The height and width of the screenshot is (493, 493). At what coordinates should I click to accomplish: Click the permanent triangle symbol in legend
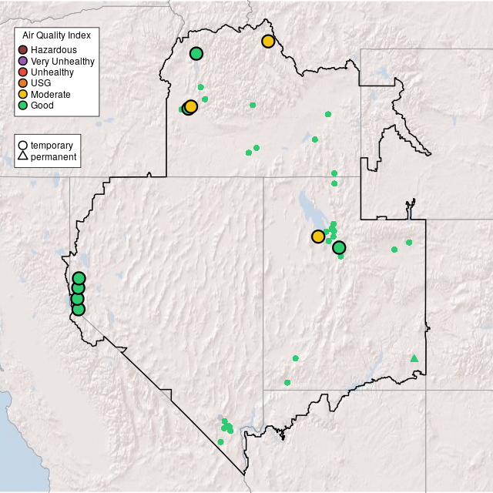click(x=23, y=156)
